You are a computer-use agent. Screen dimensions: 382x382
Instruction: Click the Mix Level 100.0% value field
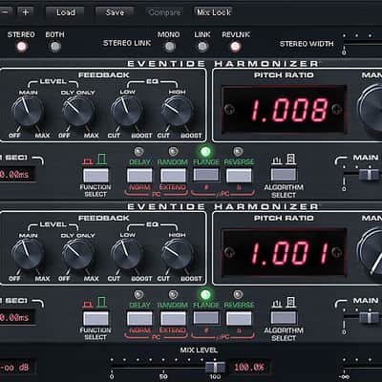(249, 368)
